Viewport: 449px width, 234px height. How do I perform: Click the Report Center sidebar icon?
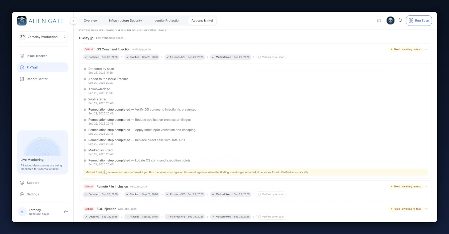click(22, 79)
